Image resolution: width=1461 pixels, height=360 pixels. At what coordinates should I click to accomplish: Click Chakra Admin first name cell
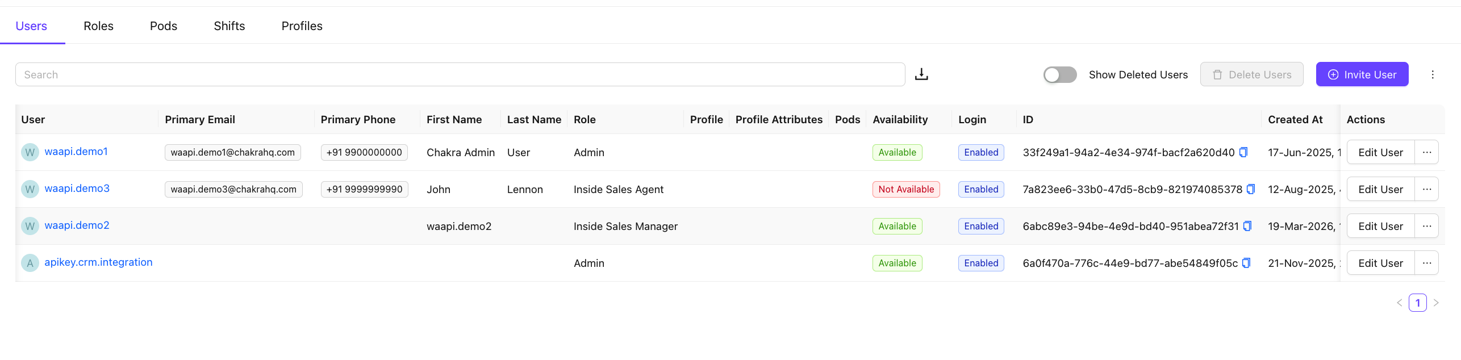pyautogui.click(x=461, y=152)
